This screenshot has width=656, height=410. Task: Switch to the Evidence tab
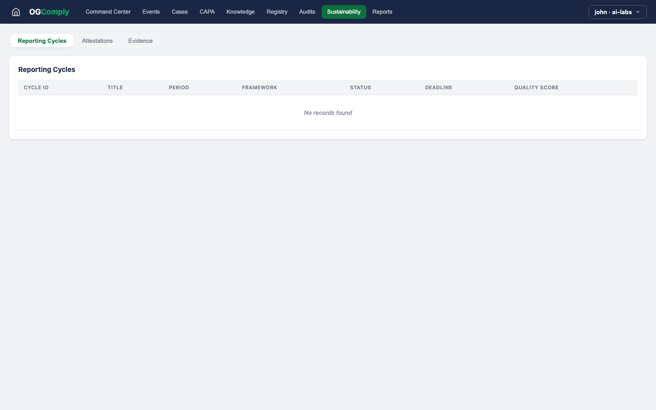(140, 41)
